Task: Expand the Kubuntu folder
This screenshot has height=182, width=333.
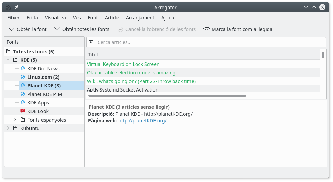Action: [x=8, y=128]
